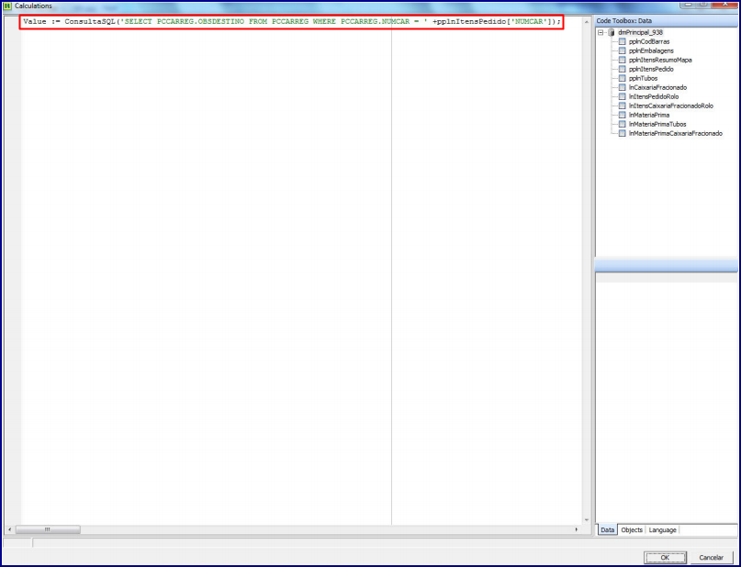741x567 pixels.
Task: Click the lnCaixariaFracionado tree label
Action: pos(657,87)
